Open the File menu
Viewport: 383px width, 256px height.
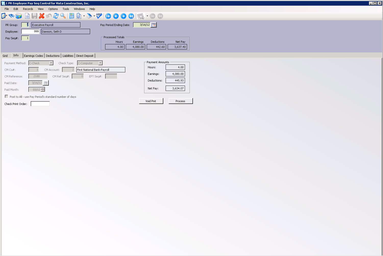tap(7, 9)
